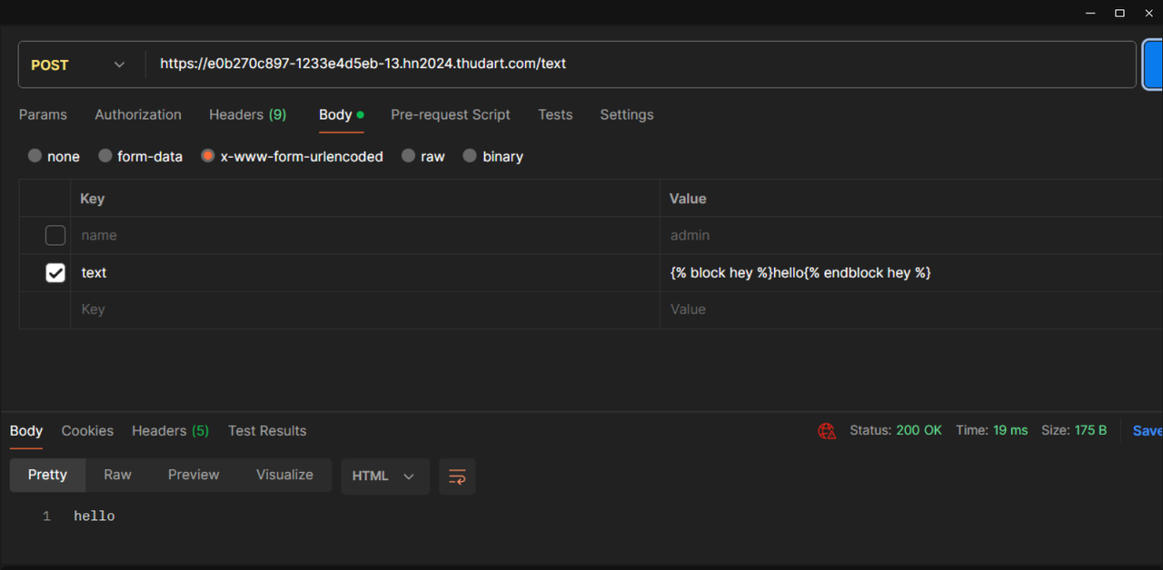Expand the HTML format dropdown
This screenshot has height=570, width=1163.
(x=384, y=477)
